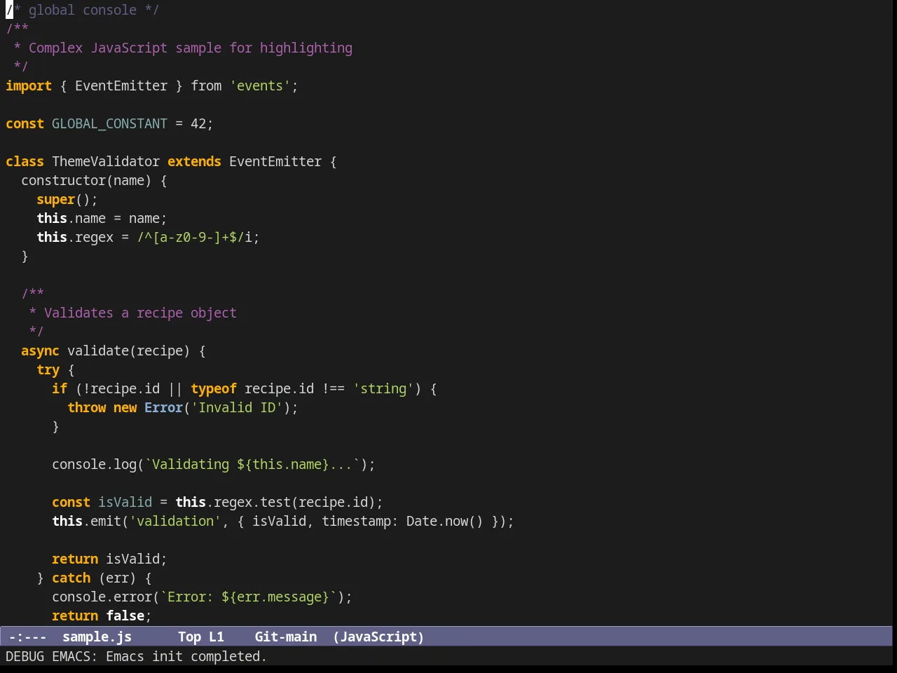Click on the 'super' call

tap(55, 199)
